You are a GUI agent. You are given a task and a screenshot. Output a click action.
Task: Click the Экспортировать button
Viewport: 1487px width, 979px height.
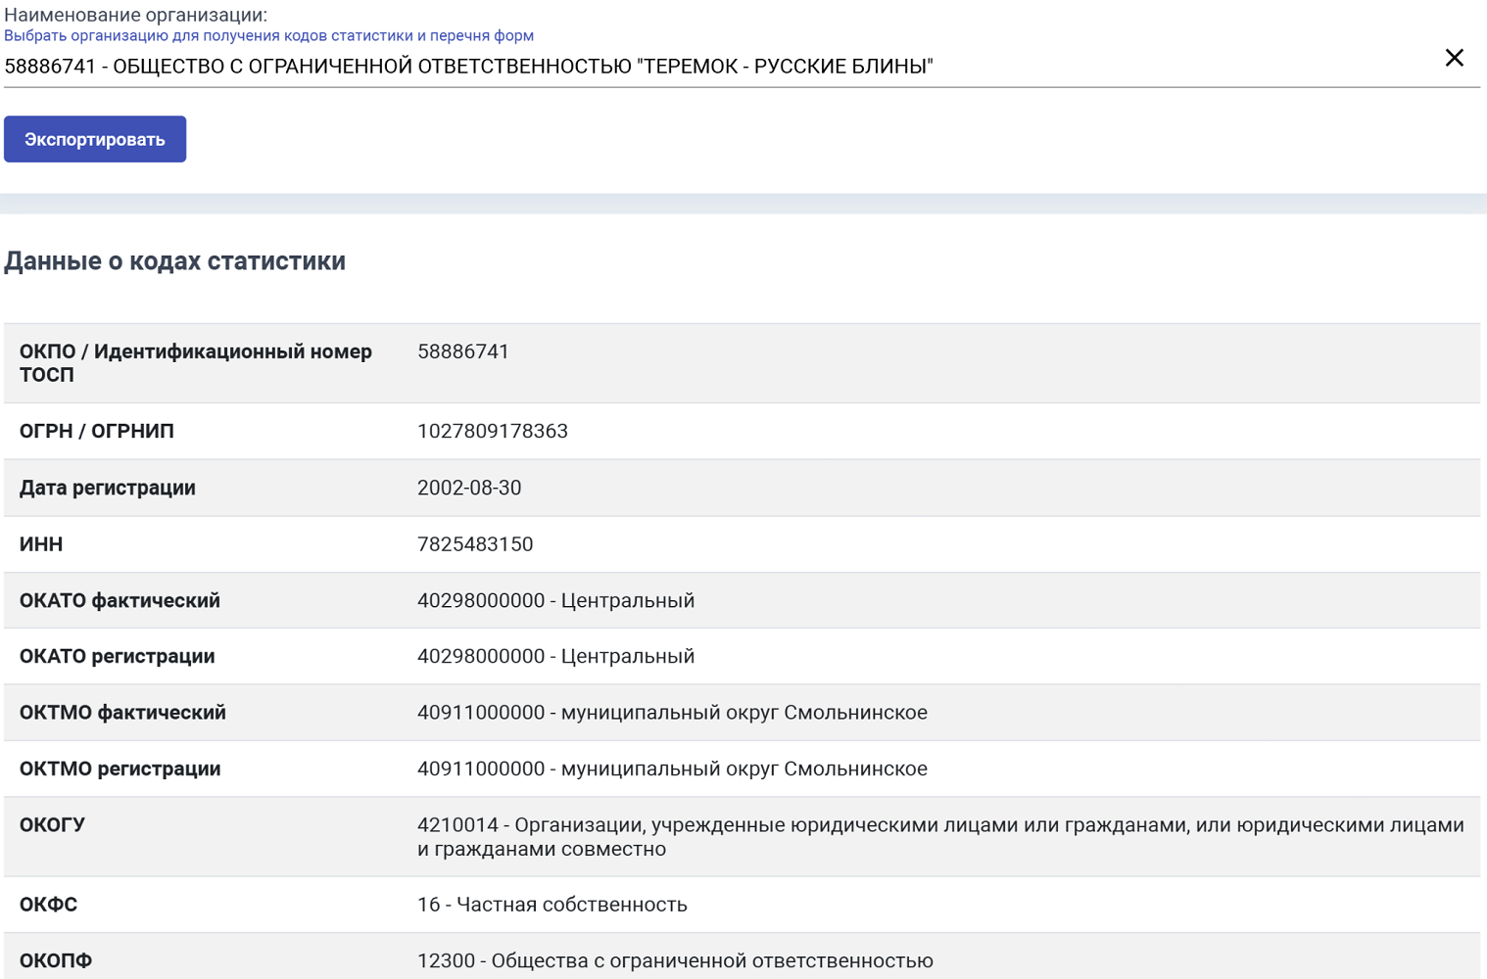pyautogui.click(x=95, y=139)
